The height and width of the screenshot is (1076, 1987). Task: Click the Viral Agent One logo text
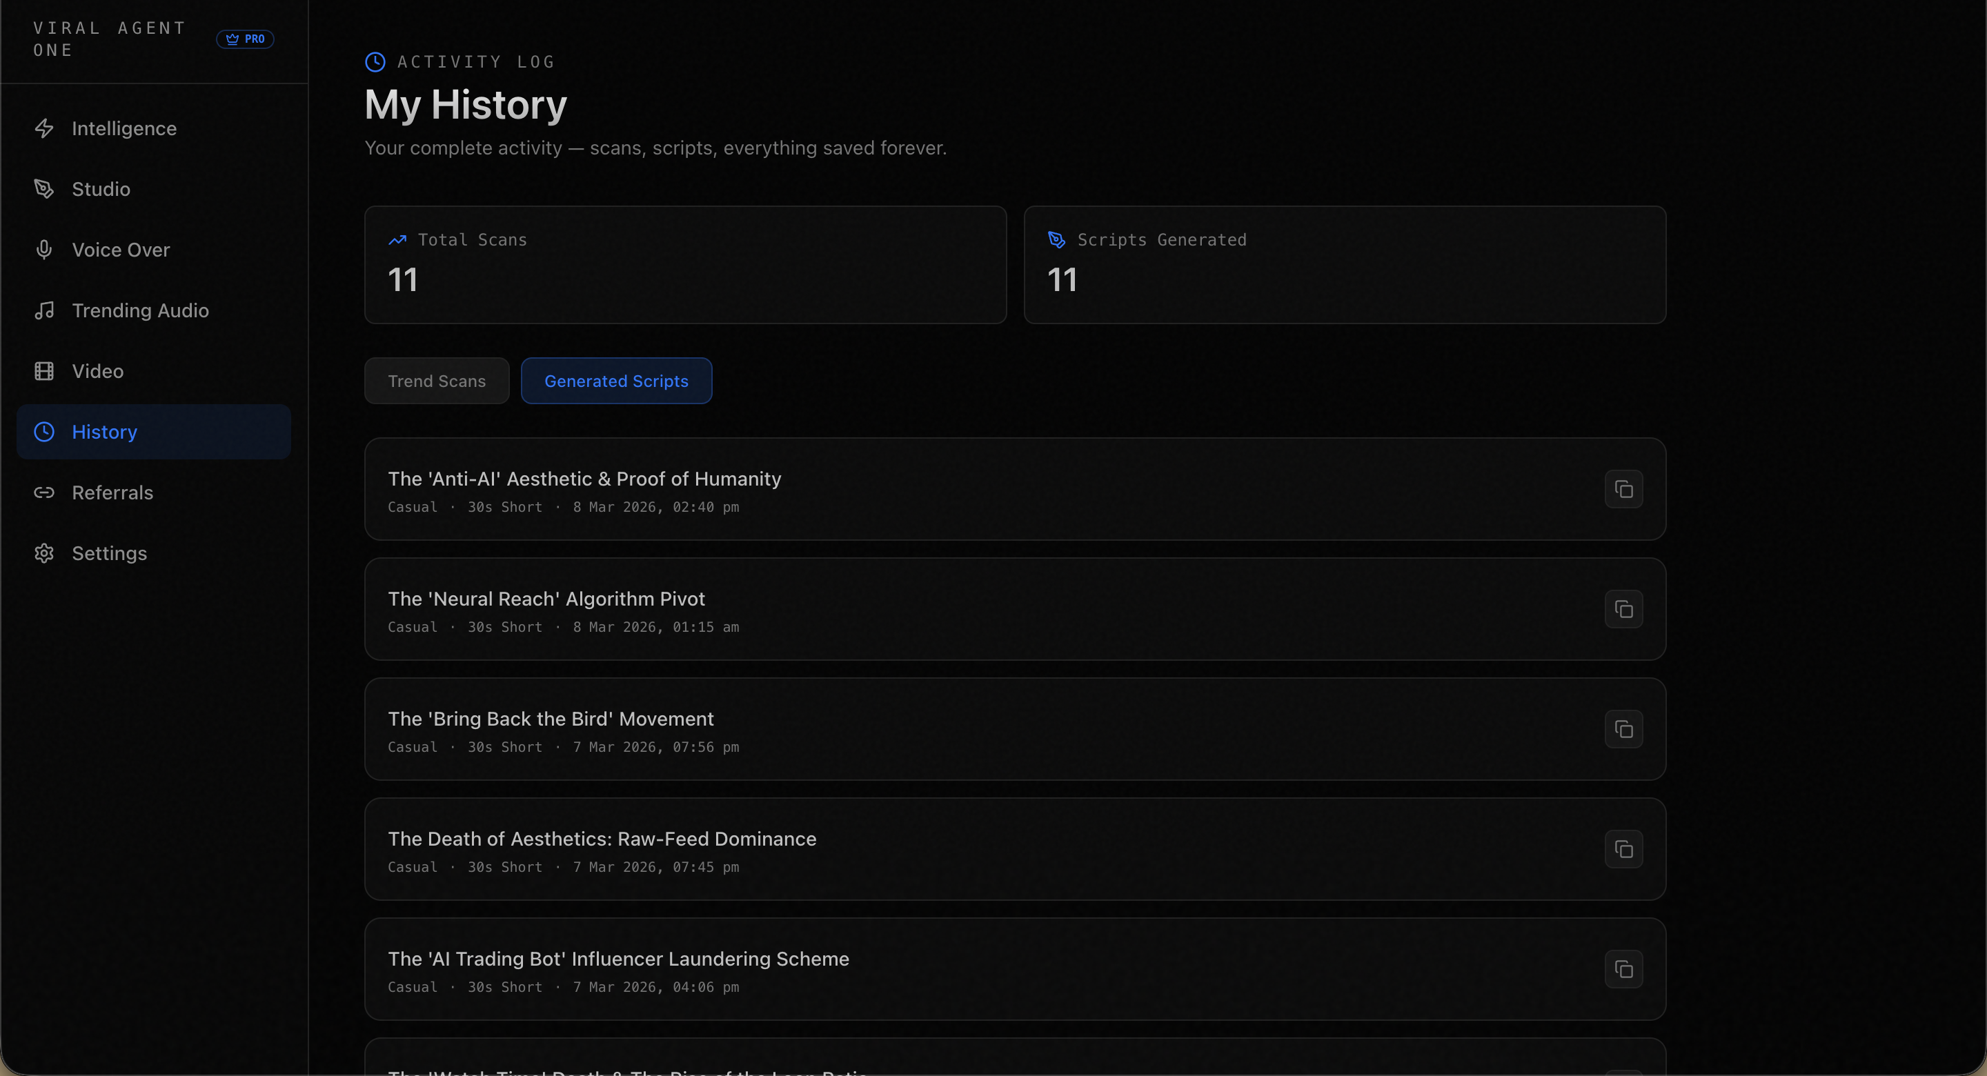(110, 39)
